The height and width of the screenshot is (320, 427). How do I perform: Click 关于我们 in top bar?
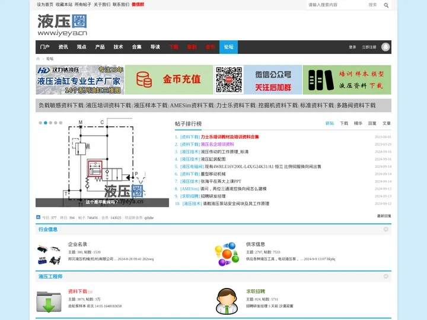click(x=102, y=5)
